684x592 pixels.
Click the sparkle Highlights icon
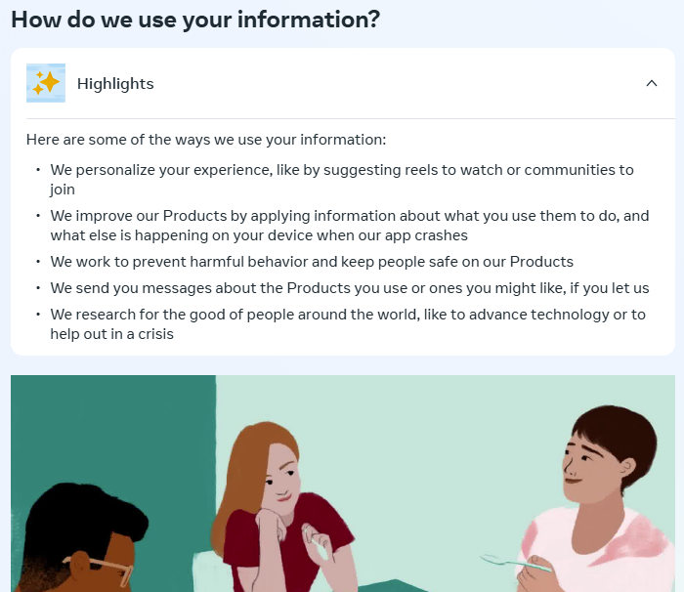(46, 83)
